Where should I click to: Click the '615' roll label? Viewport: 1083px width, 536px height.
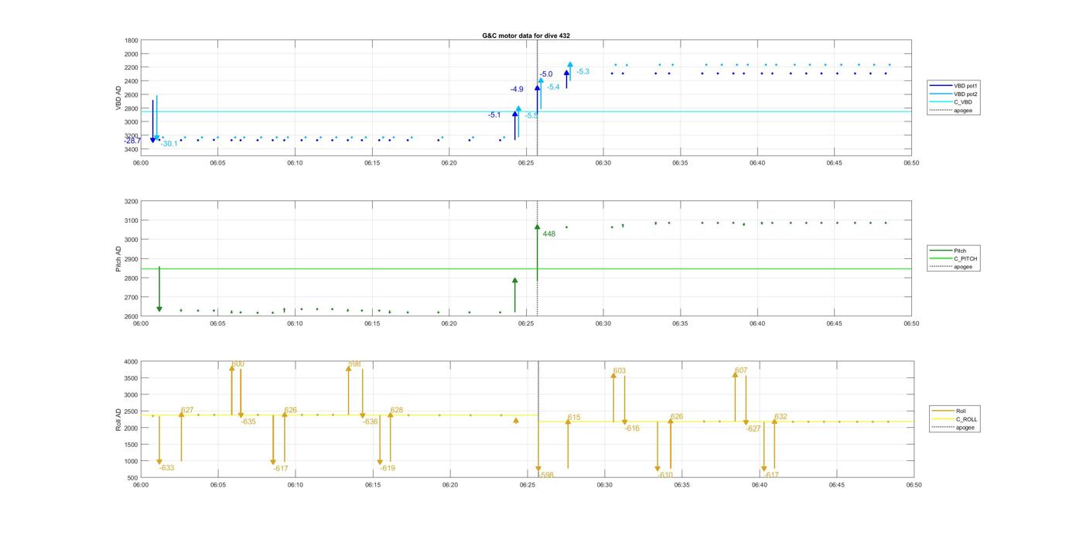point(574,418)
